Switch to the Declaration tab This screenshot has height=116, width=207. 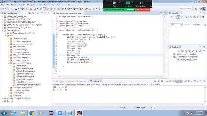[x=82, y=81]
